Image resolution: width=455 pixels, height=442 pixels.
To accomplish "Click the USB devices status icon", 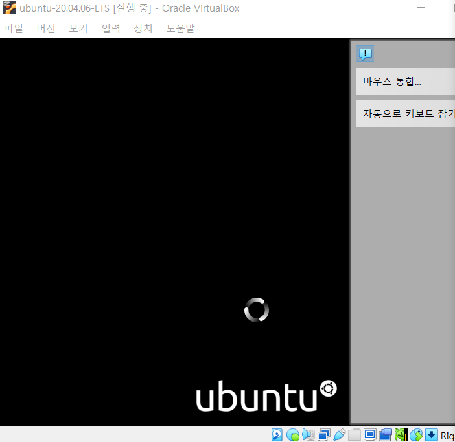I will tap(339, 435).
